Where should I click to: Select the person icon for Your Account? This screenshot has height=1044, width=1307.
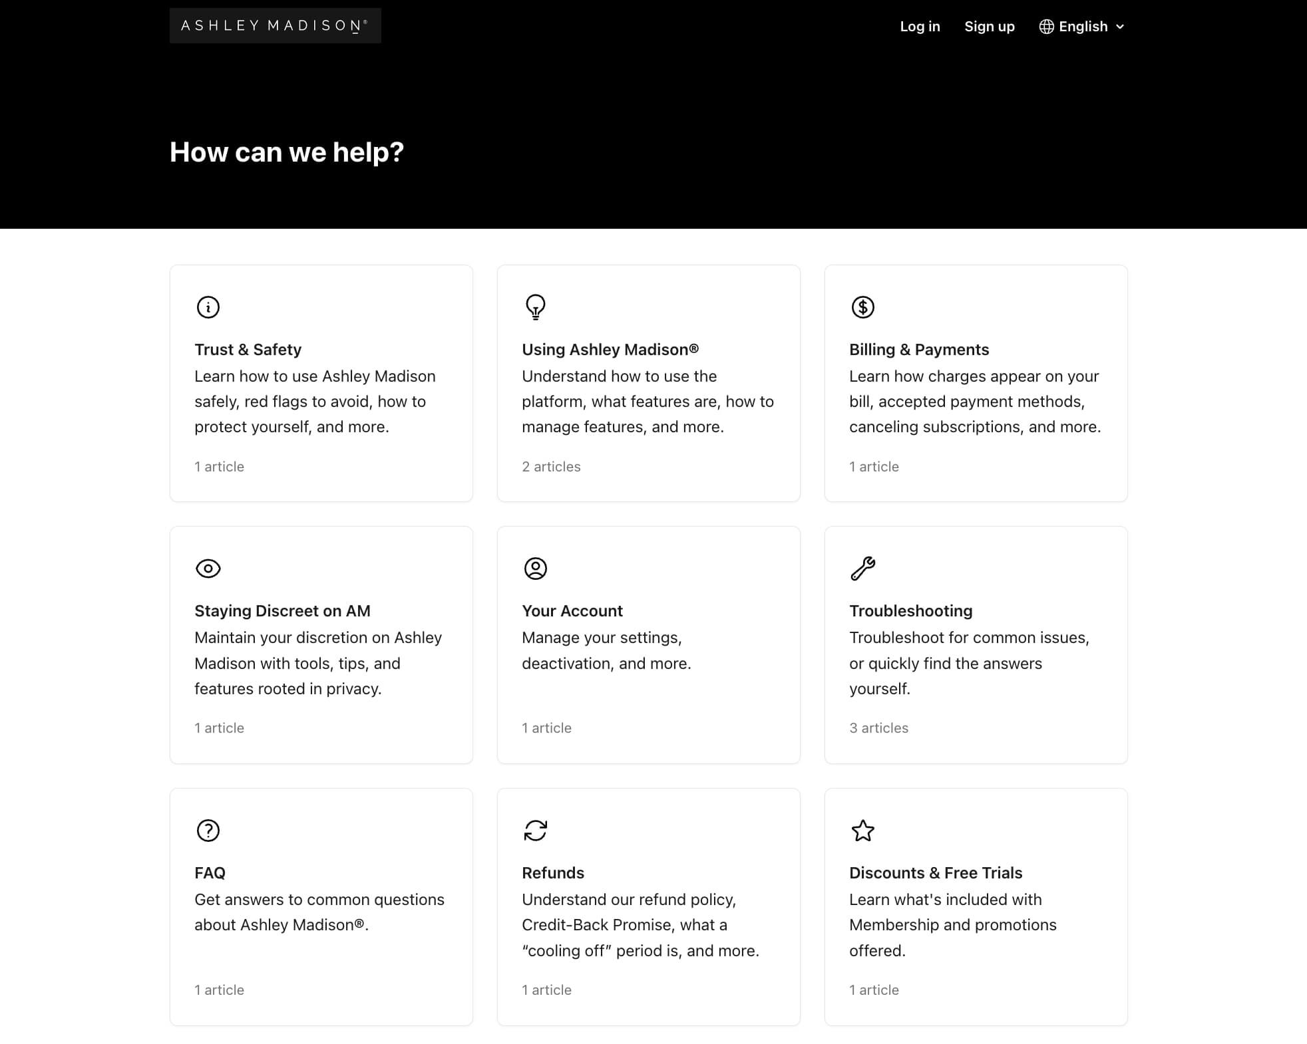(x=535, y=569)
